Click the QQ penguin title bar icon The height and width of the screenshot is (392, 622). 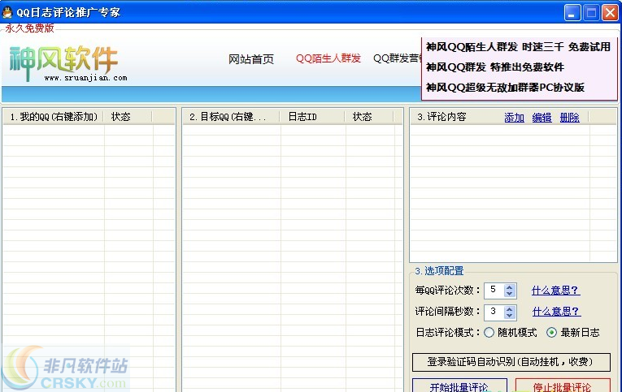point(7,12)
